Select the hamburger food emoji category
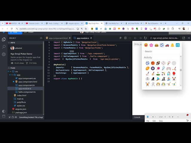 (x=156, y=45)
